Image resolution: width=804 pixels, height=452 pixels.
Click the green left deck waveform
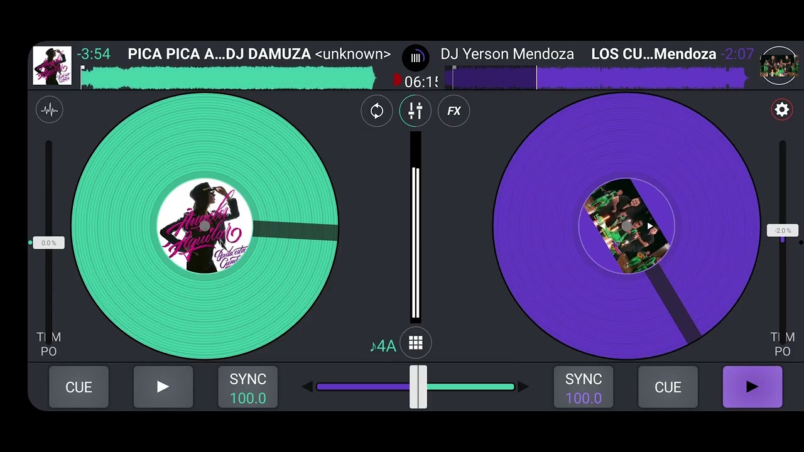click(x=229, y=78)
